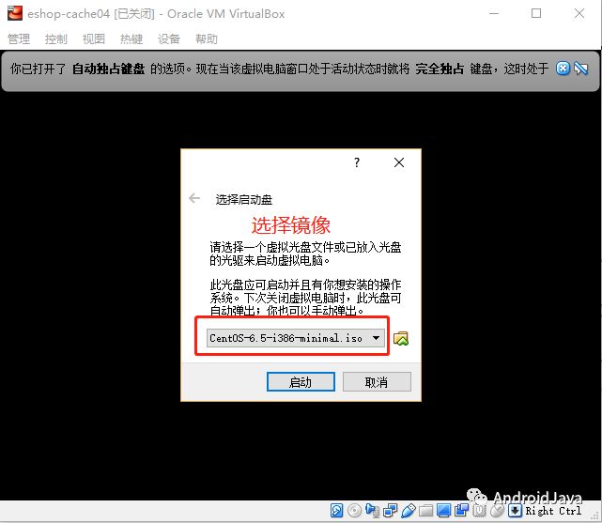
Task: Open the 帮助 menu
Action: 207,38
